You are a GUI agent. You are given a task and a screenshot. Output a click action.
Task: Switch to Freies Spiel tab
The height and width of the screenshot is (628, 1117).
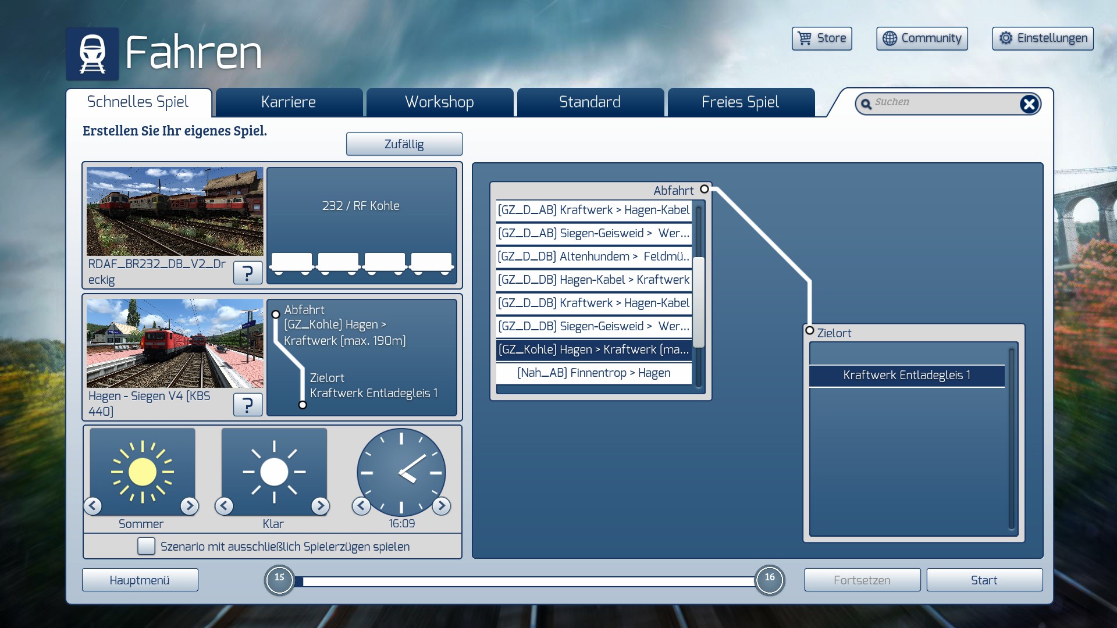[740, 102]
